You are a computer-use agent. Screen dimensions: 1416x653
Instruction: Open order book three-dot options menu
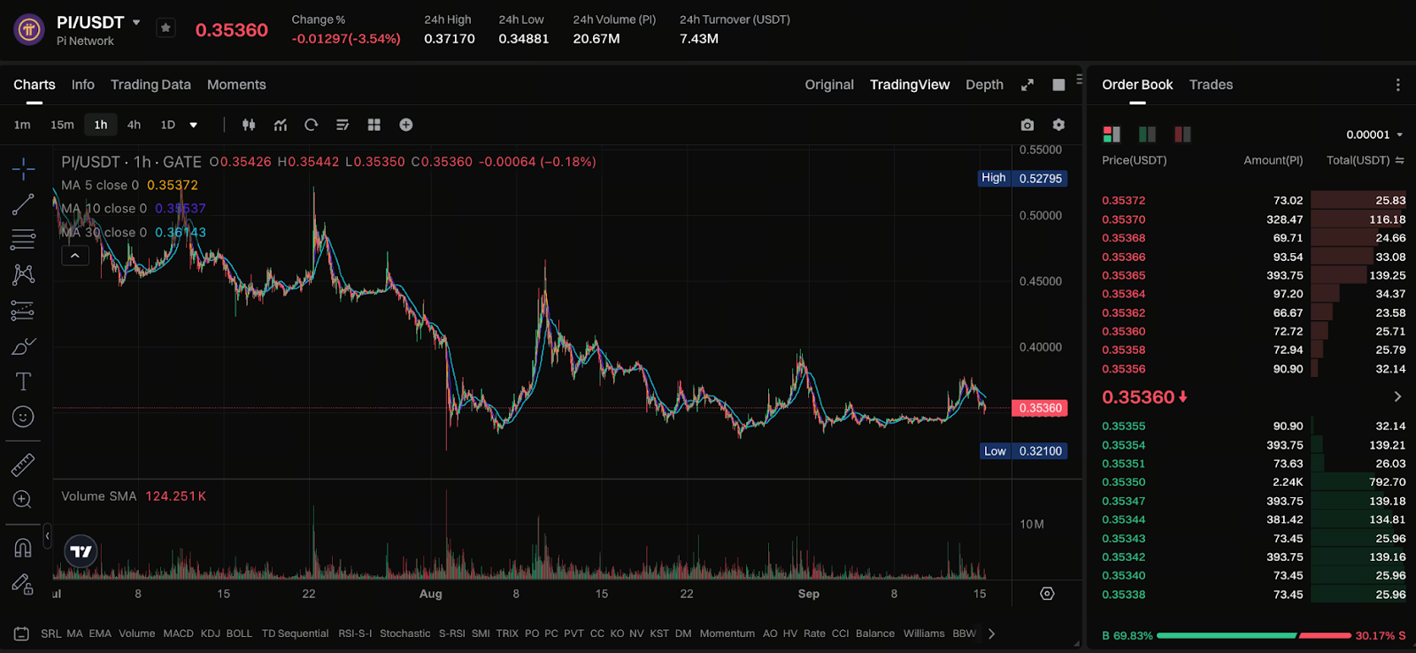pyautogui.click(x=1398, y=85)
